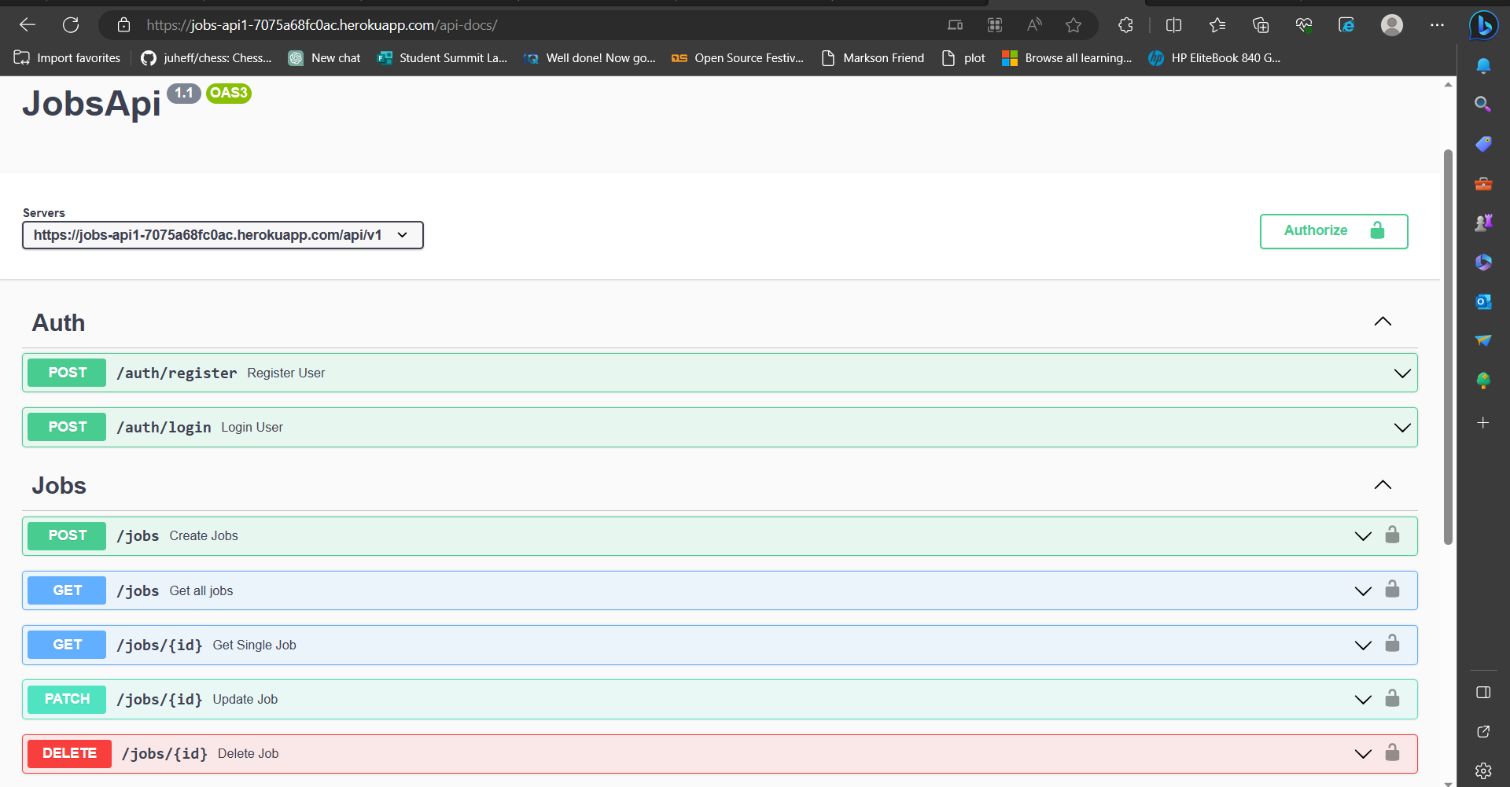Click the /auth/register path text
Viewport: 1510px width, 787px height.
[x=177, y=373]
